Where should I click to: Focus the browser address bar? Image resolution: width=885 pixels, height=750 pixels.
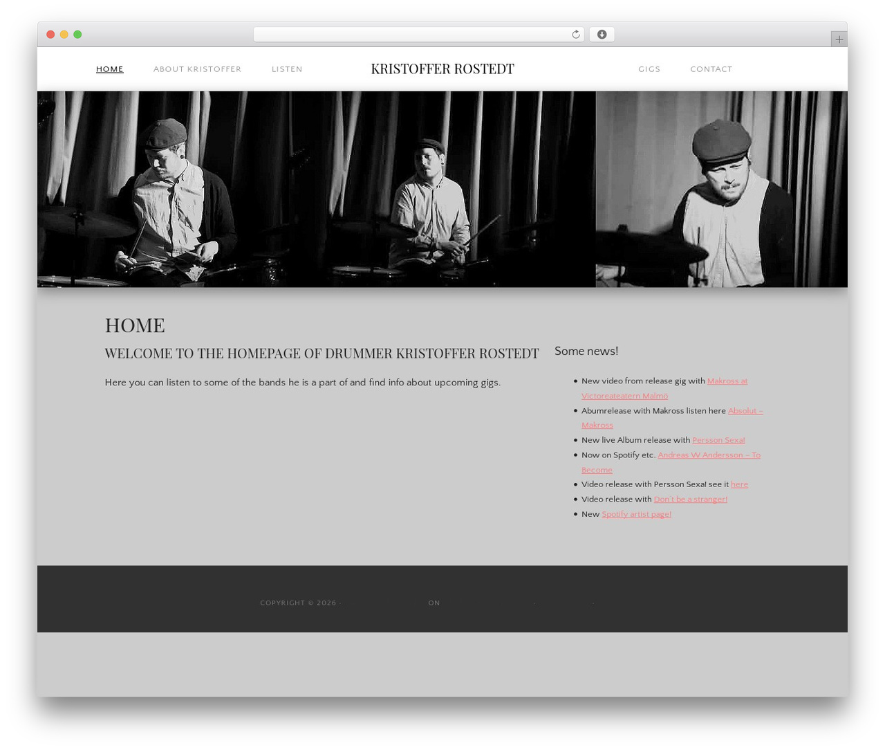point(419,35)
